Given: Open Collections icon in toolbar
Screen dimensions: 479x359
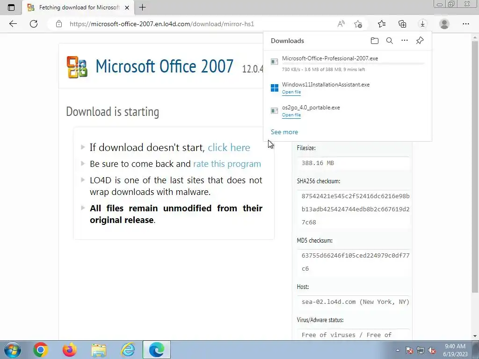Looking at the screenshot, I should (x=402, y=24).
